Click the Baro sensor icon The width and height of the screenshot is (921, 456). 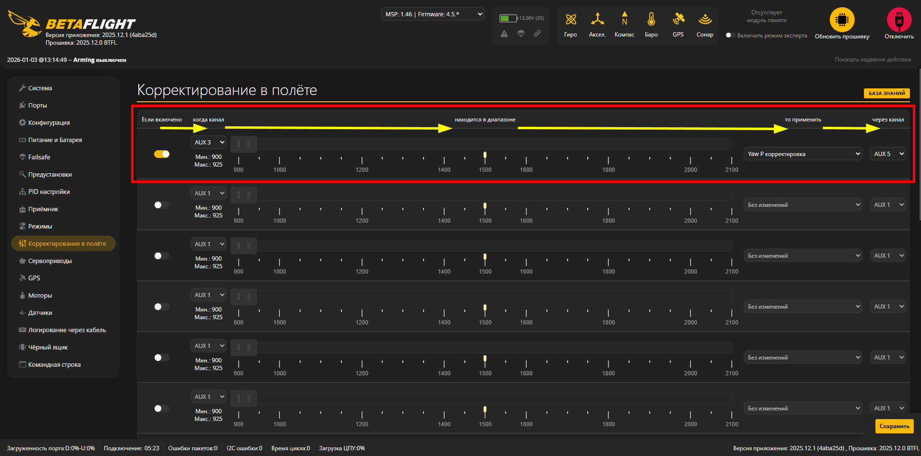click(x=651, y=20)
